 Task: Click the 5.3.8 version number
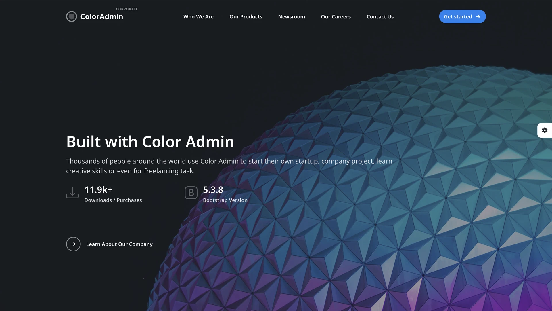point(213,190)
